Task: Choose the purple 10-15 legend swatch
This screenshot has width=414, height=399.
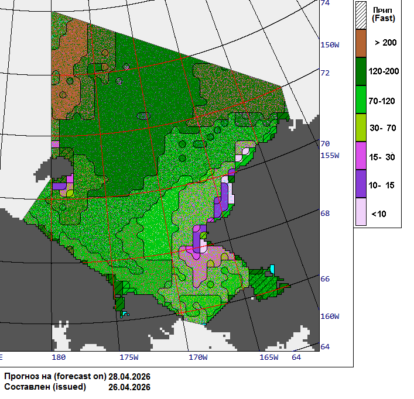Action: (x=361, y=184)
